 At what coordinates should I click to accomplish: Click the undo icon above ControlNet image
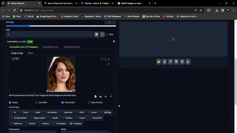[102, 59]
